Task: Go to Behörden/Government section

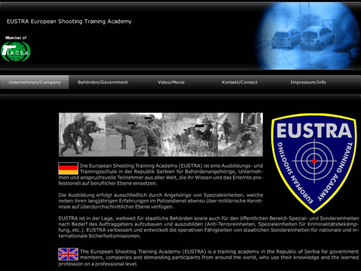Action: pyautogui.click(x=103, y=83)
